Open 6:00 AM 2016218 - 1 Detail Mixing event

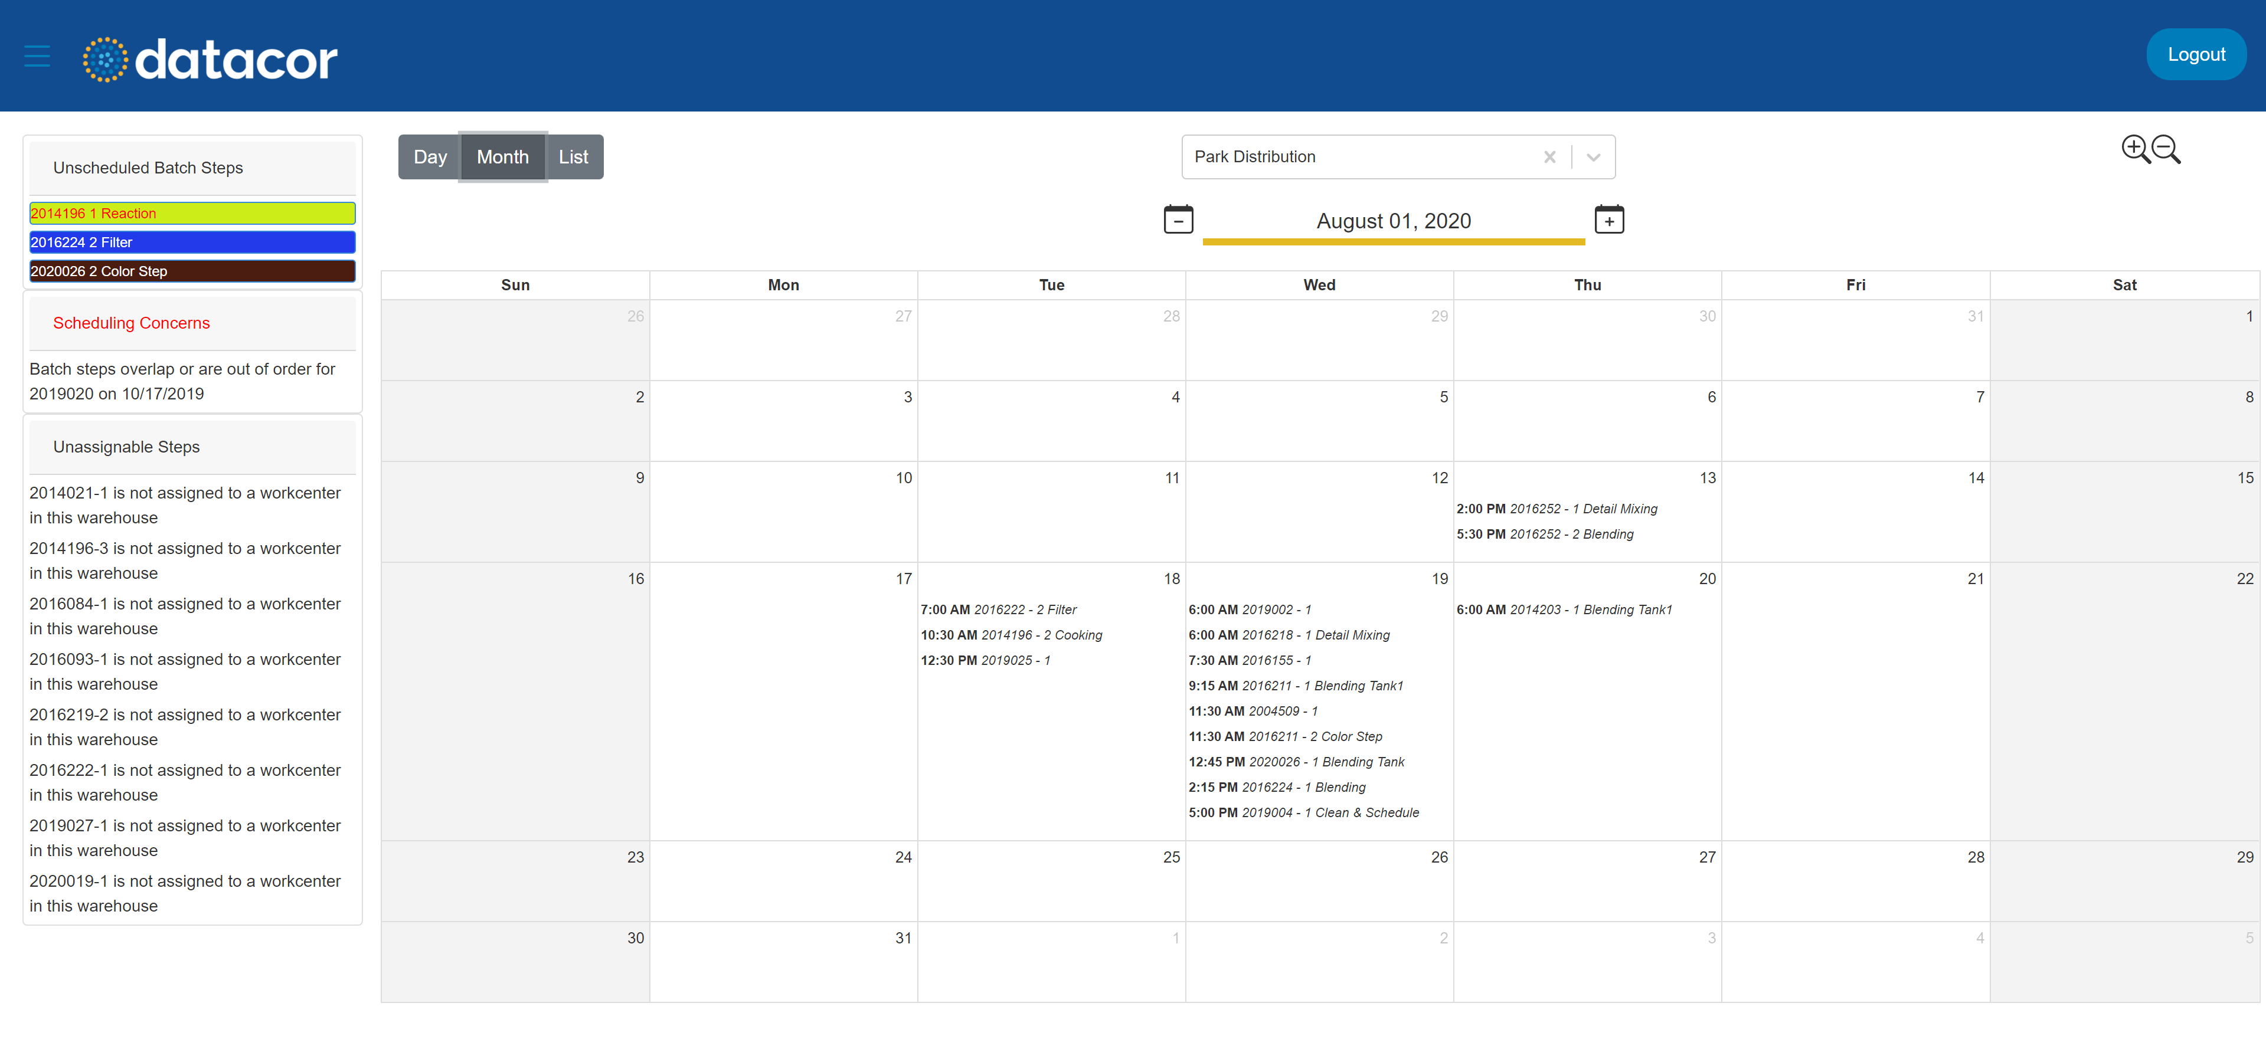[1289, 635]
